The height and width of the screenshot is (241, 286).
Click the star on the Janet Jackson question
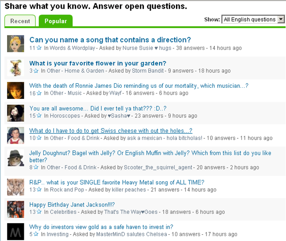(39, 211)
